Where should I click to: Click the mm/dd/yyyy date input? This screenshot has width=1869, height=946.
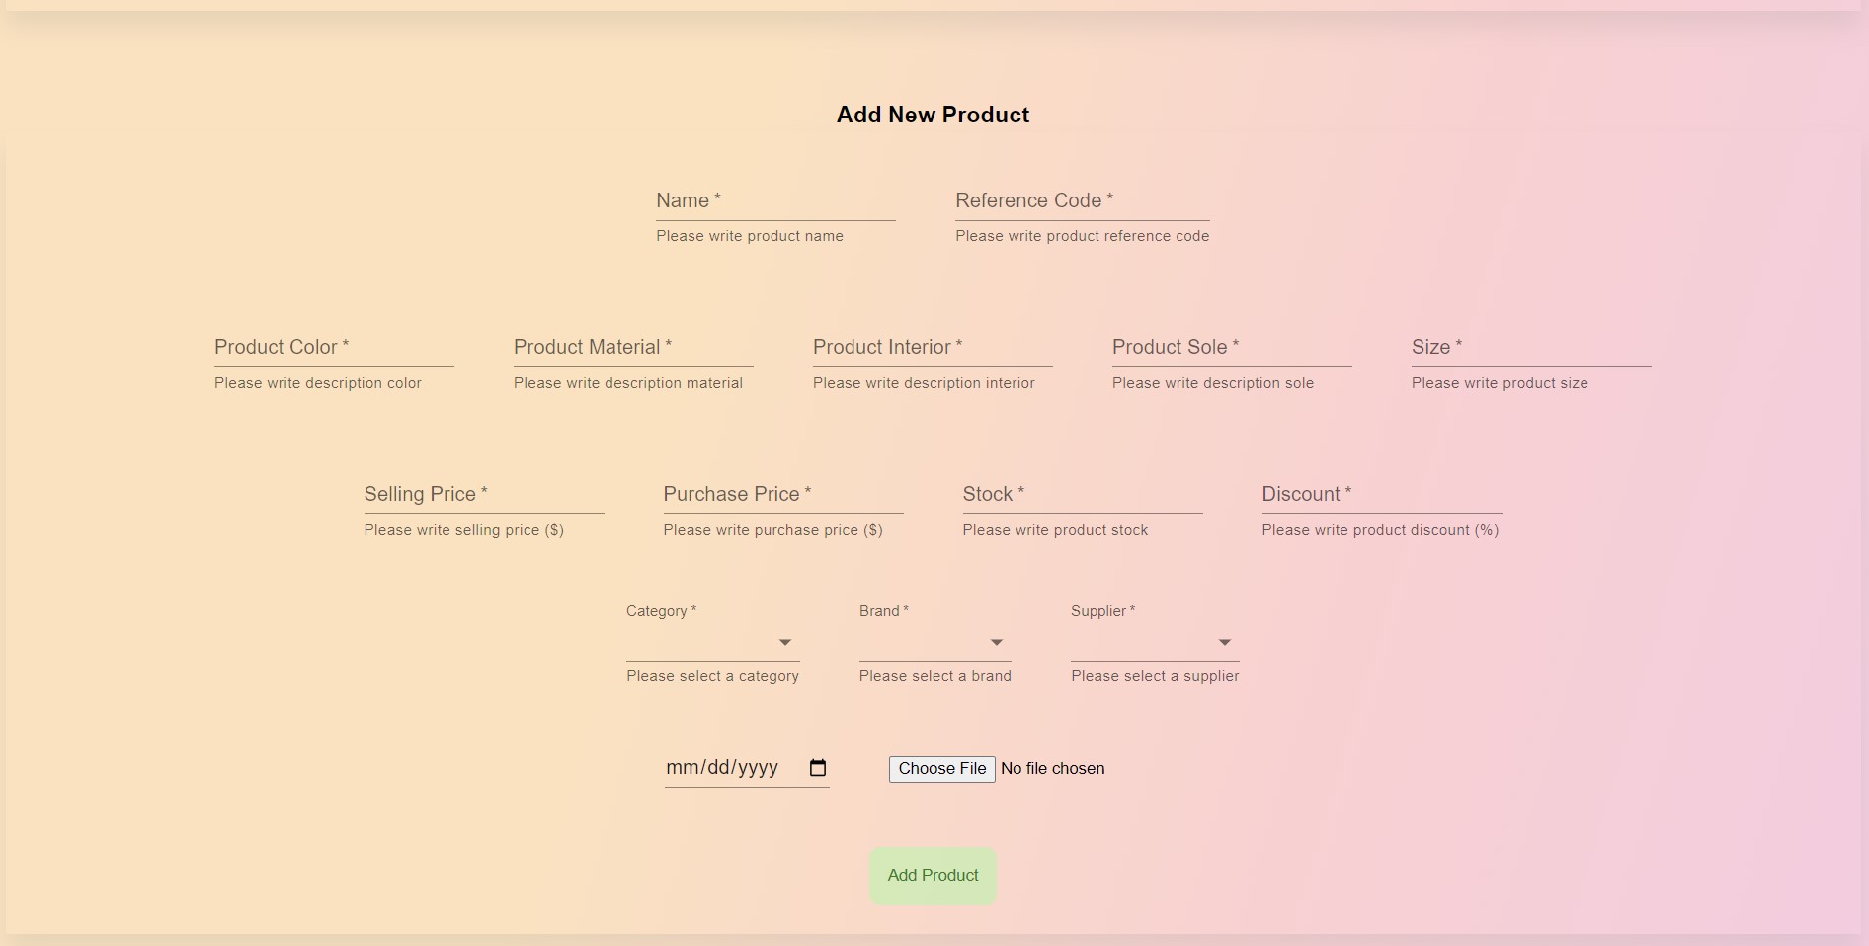coord(731,767)
